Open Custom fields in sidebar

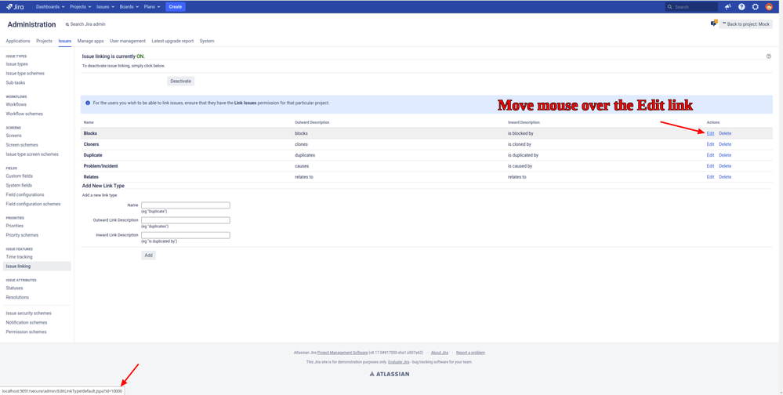point(20,176)
